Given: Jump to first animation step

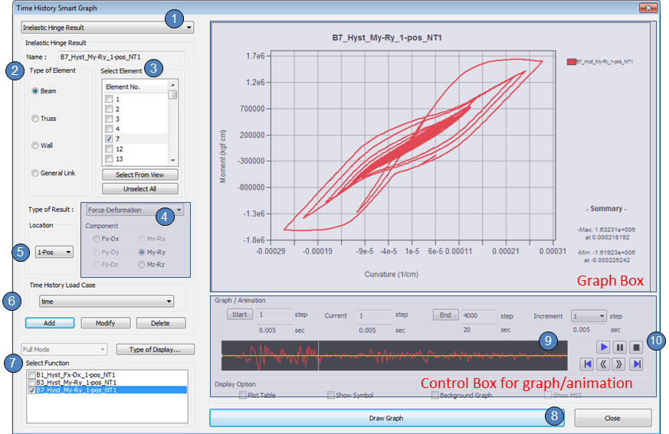Looking at the screenshot, I should [x=586, y=364].
